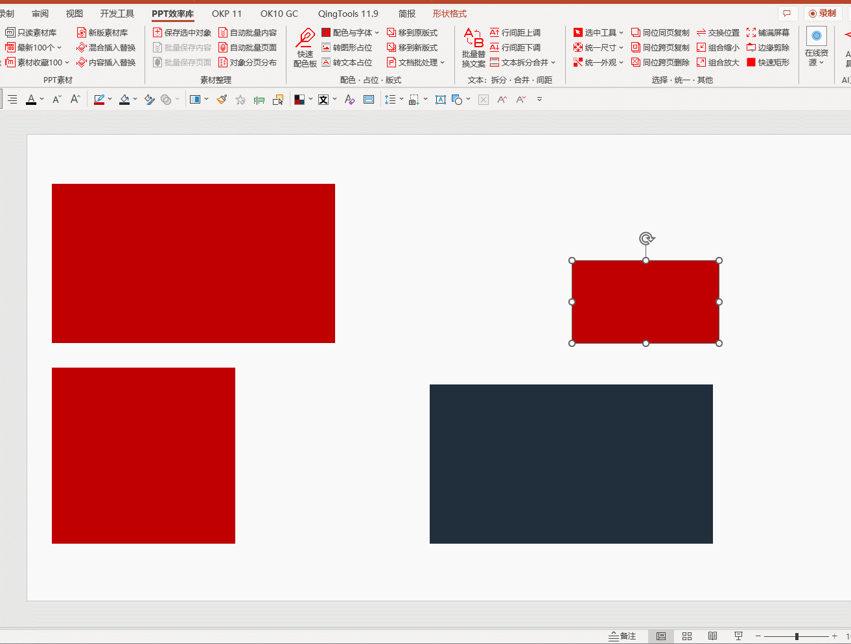This screenshot has width=851, height=644.
Task: Click 组合缩小
Action: click(718, 47)
